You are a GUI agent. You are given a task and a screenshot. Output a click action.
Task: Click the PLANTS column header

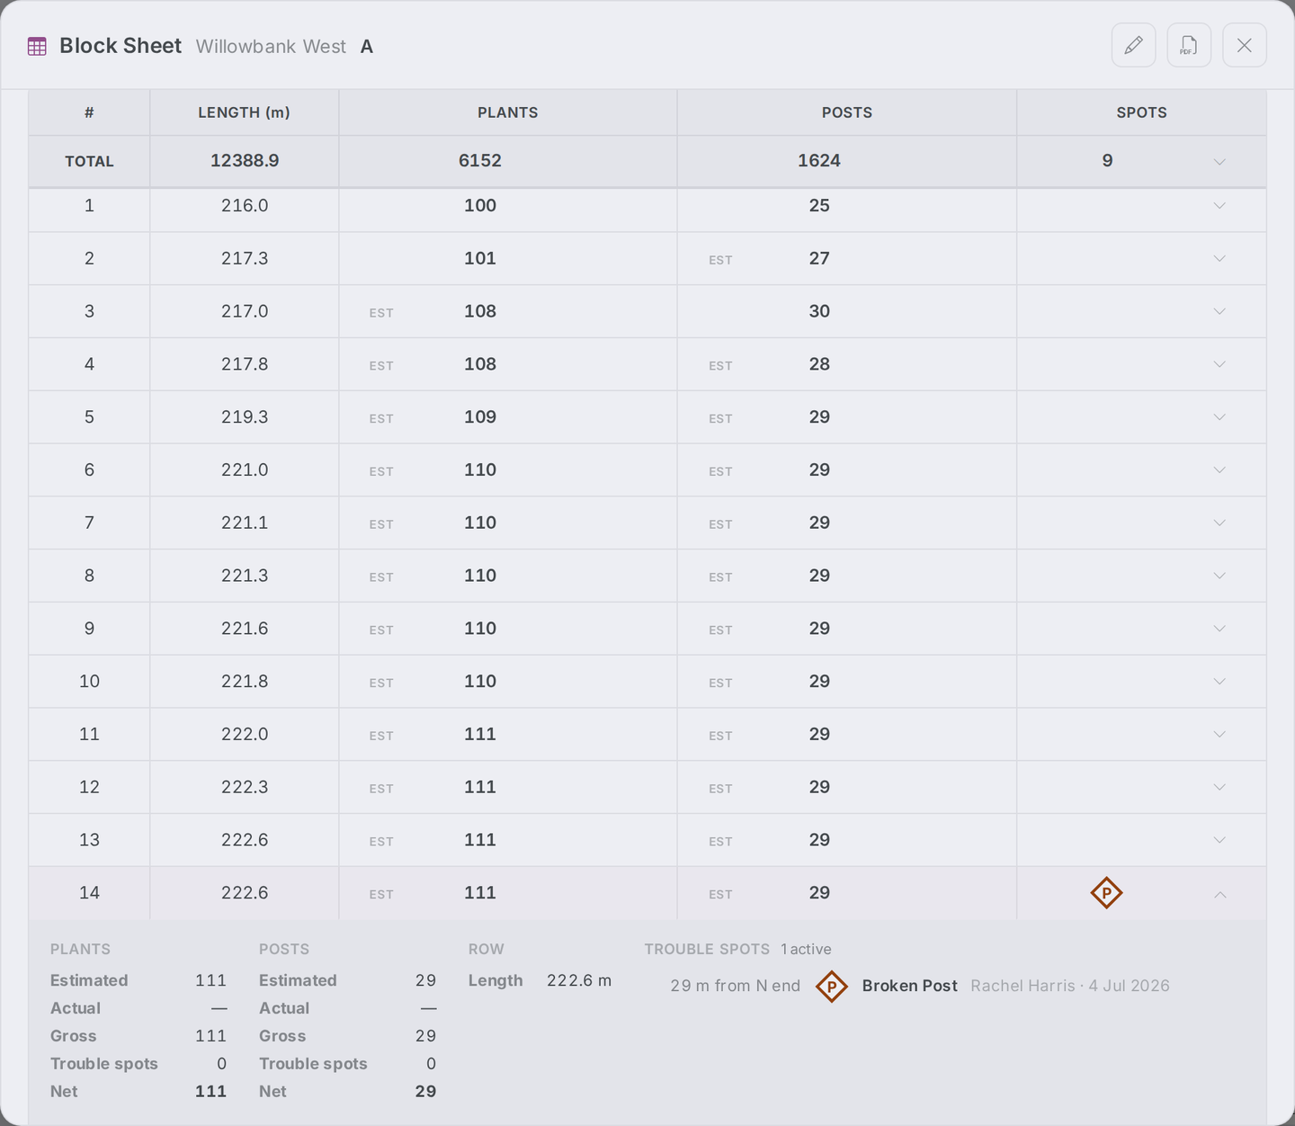click(507, 112)
